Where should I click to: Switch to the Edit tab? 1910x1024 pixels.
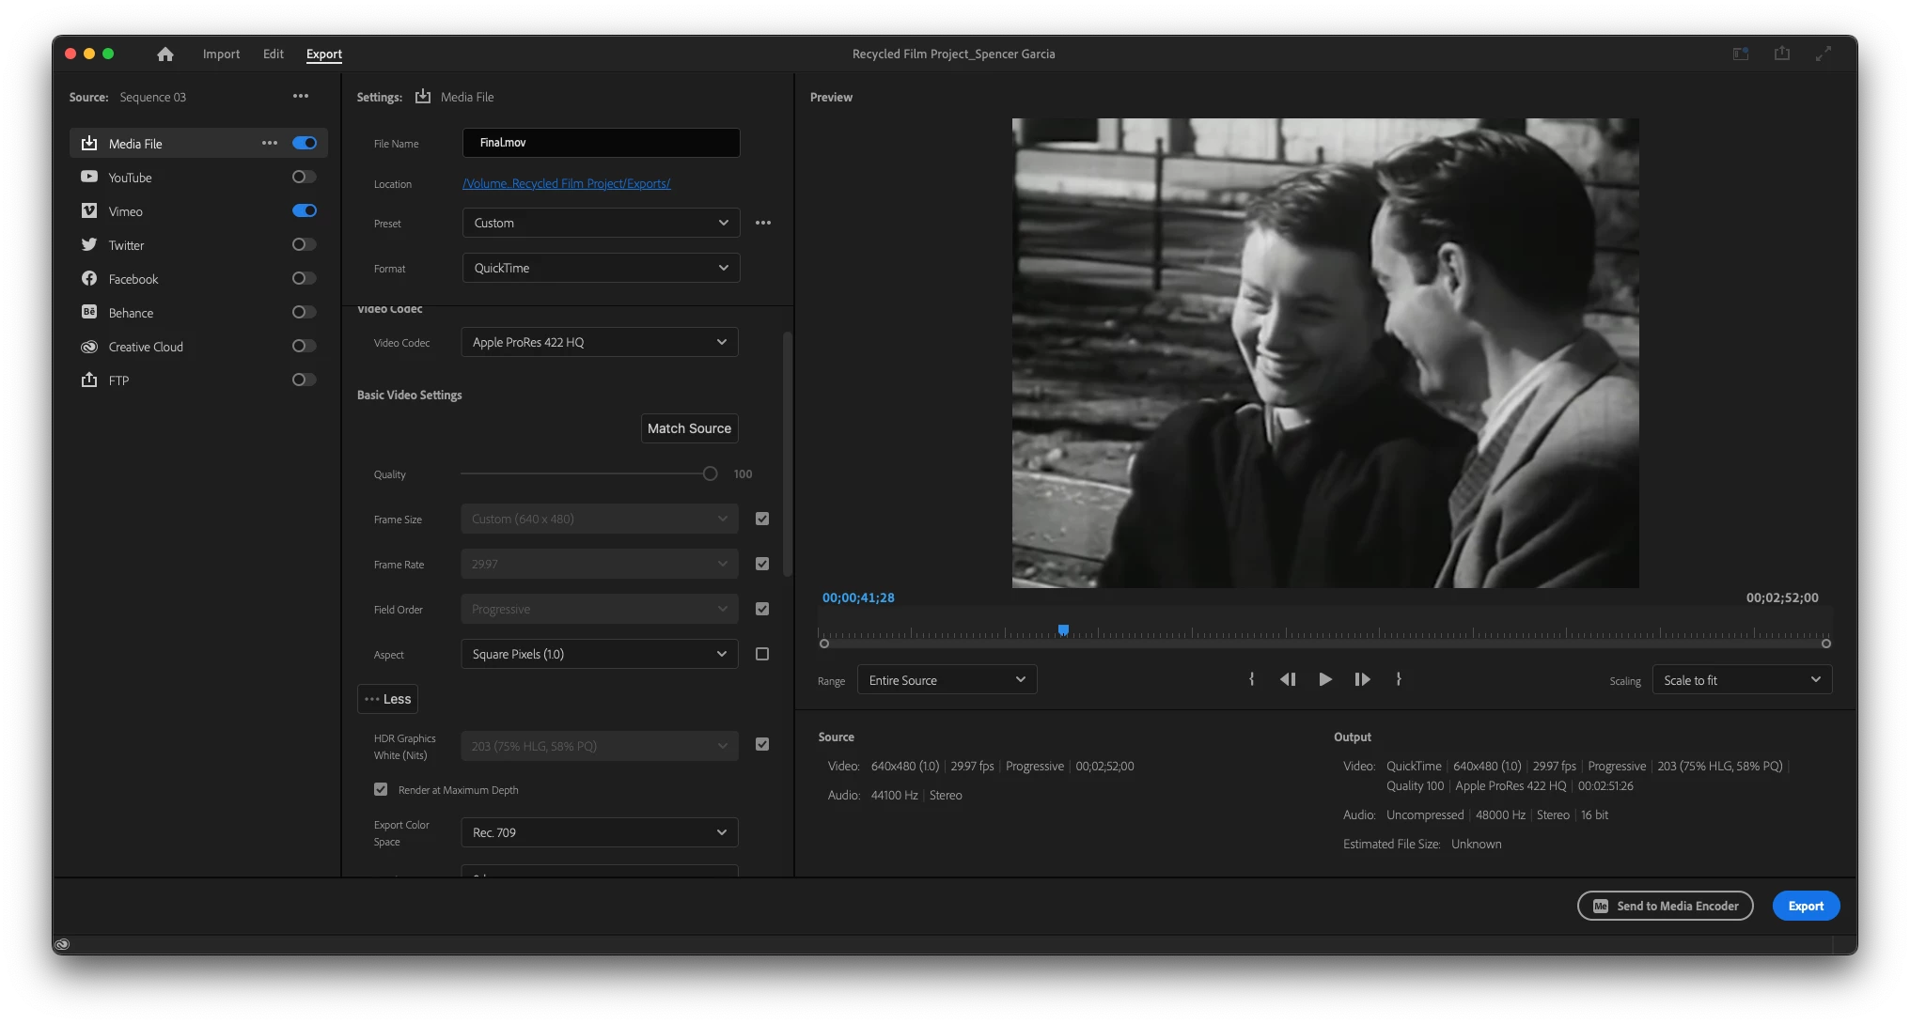(x=274, y=54)
